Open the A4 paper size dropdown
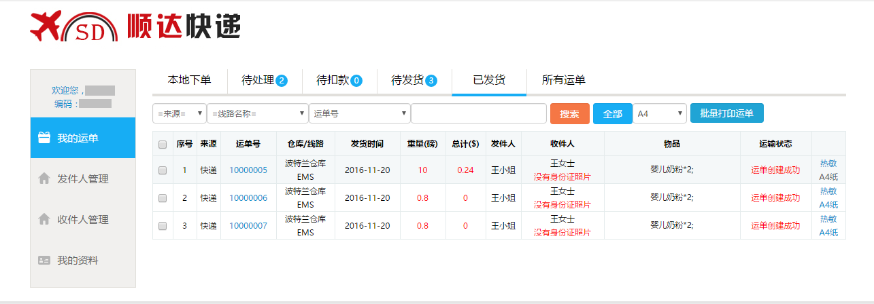This screenshot has width=874, height=304. tap(660, 113)
